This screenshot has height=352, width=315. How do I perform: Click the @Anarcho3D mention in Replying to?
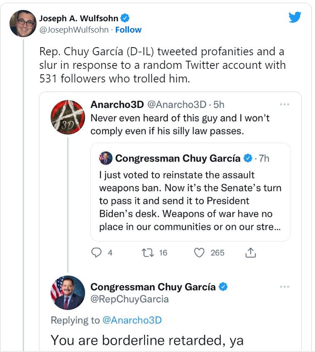pyautogui.click(x=132, y=320)
